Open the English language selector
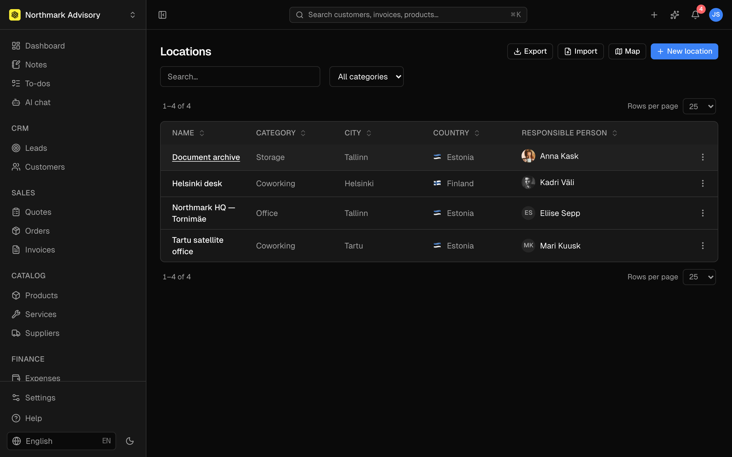Viewport: 732px width, 457px height. [x=61, y=441]
